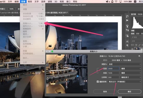Open the width unit 像素 dropdown
143x98 pixels.
coord(131,68)
